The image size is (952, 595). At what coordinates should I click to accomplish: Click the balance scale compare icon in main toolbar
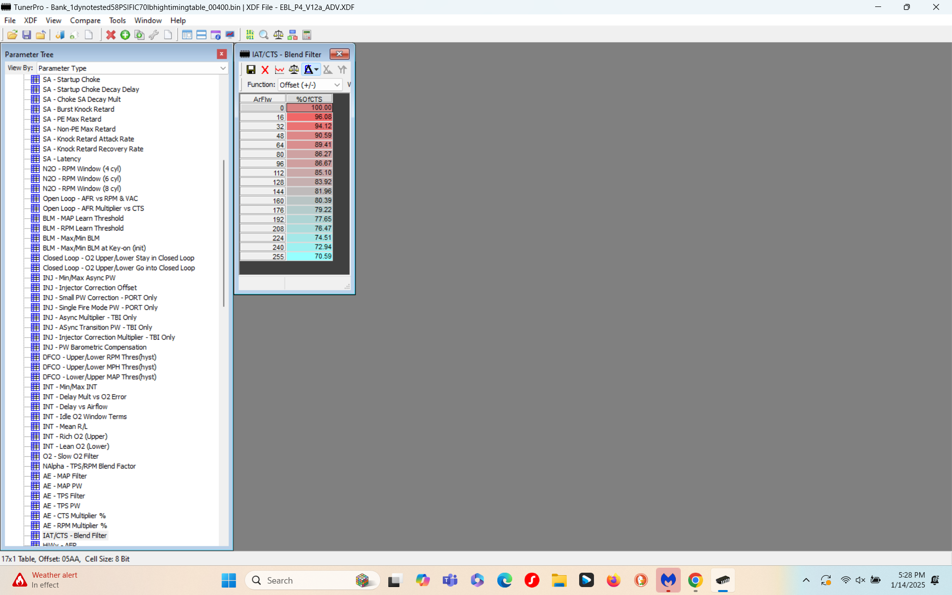278,35
